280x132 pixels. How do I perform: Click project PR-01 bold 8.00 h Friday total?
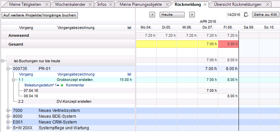point(232,69)
